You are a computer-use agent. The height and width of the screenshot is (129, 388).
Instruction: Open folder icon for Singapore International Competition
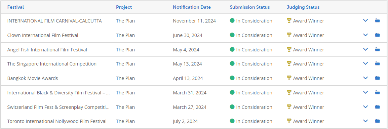point(377,63)
